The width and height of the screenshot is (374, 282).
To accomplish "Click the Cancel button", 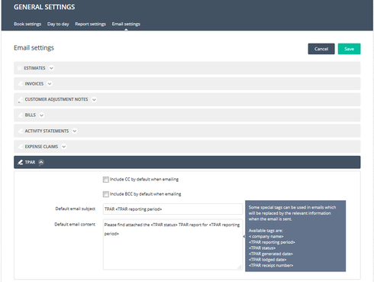I will coord(321,49).
